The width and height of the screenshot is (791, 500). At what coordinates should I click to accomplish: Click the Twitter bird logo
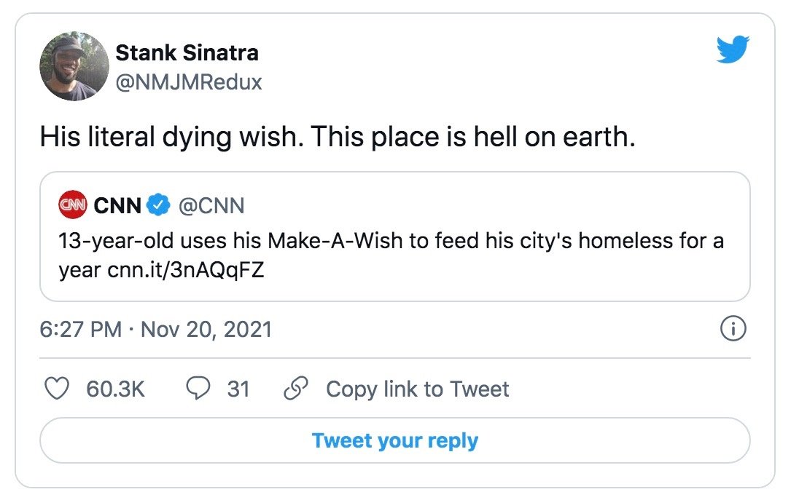(731, 50)
